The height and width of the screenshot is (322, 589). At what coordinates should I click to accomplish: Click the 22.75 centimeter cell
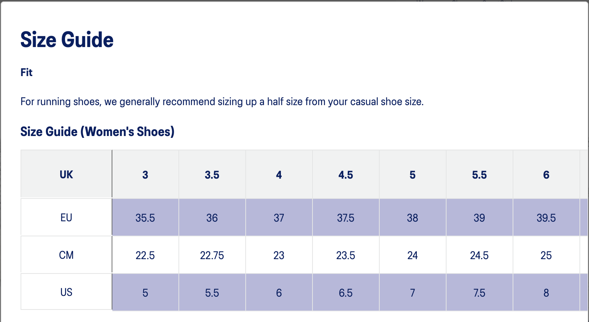pyautogui.click(x=212, y=255)
